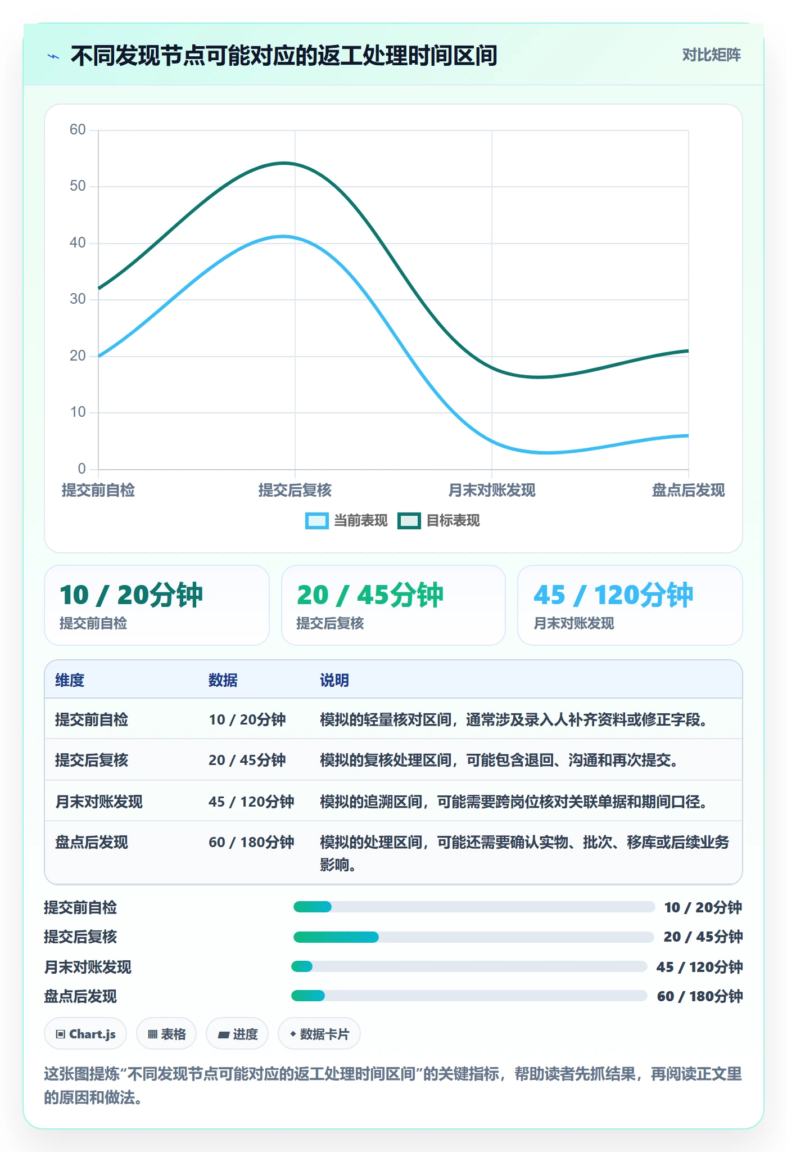Click the 10 / 20分钟 table cell
787x1152 pixels.
pos(247,719)
